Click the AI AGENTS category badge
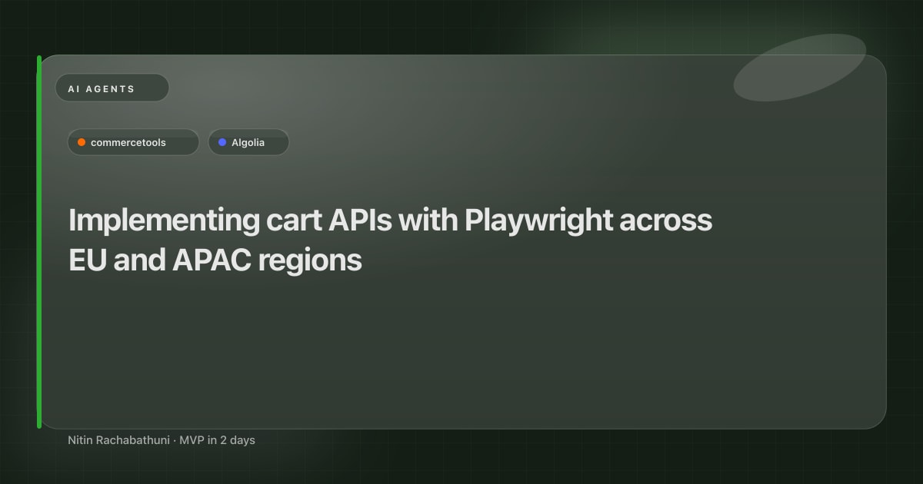 point(112,88)
